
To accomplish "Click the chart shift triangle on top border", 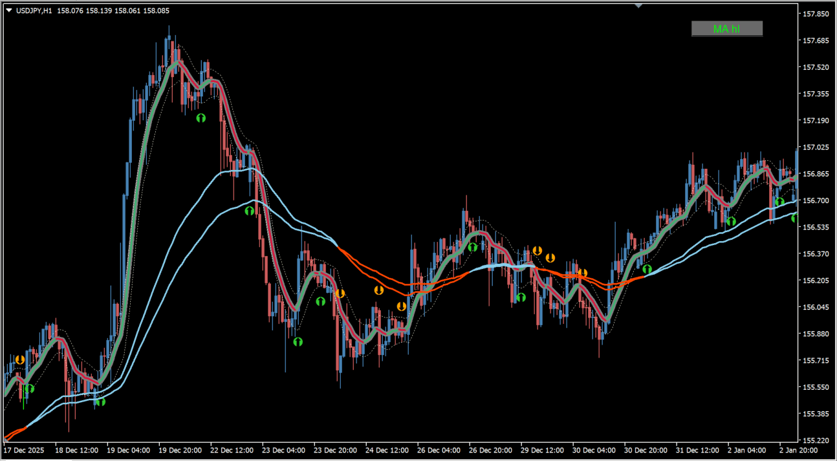I will pyautogui.click(x=638, y=6).
